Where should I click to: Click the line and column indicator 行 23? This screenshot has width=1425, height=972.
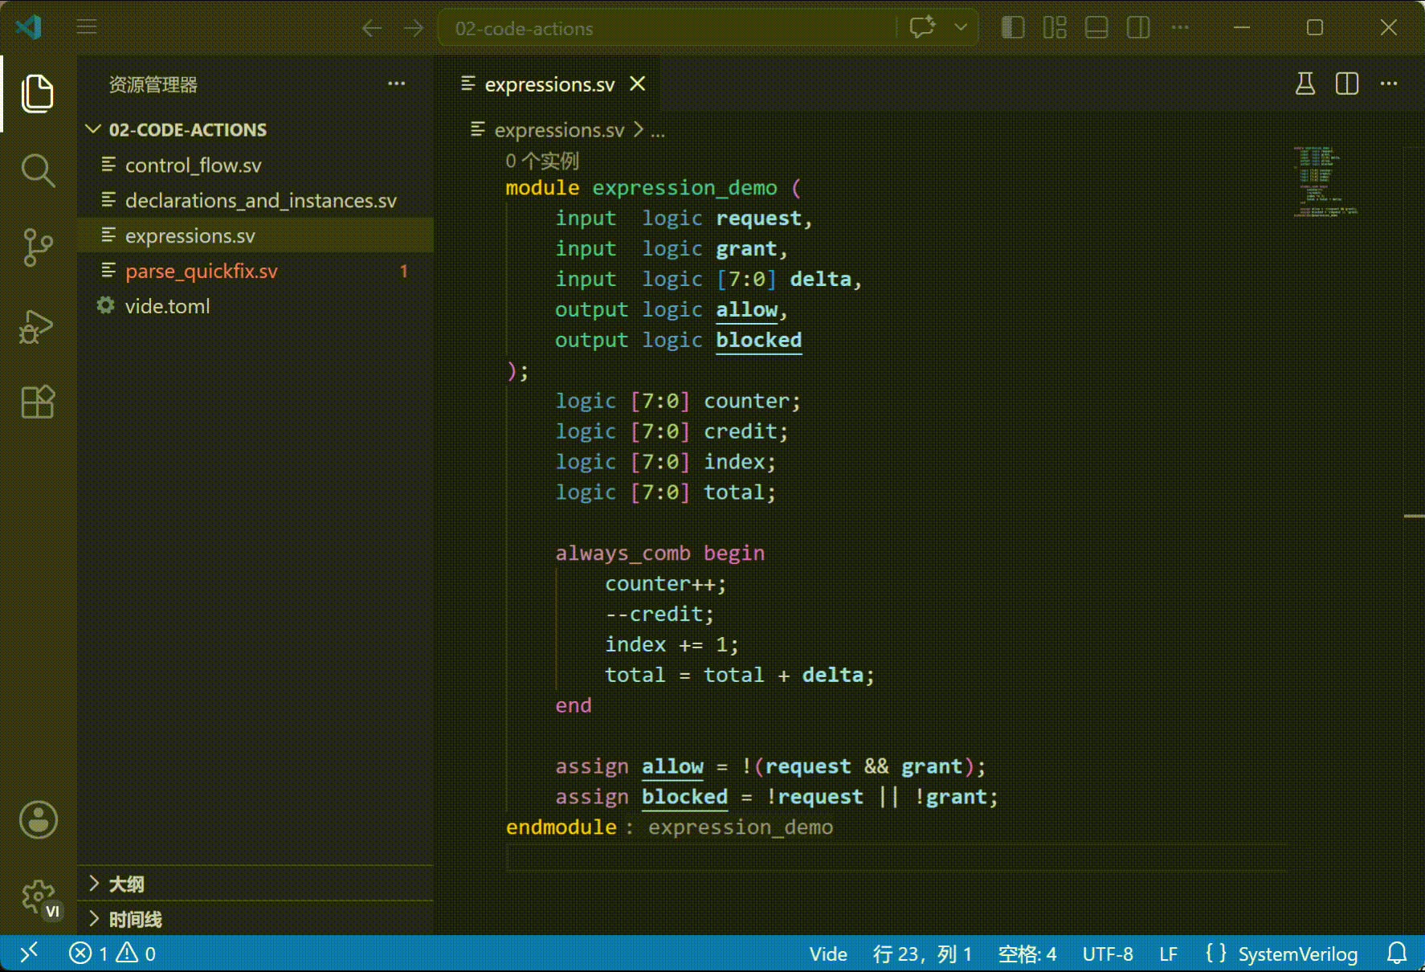(922, 954)
